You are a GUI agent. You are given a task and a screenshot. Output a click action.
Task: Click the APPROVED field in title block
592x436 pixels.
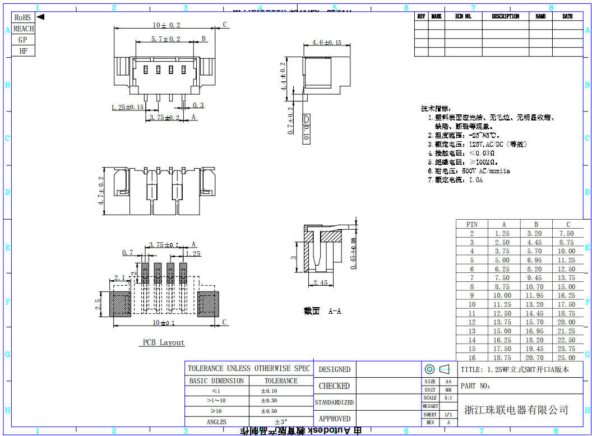tap(334, 419)
